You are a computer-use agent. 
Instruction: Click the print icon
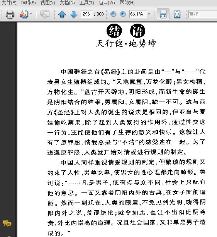tap(10, 14)
